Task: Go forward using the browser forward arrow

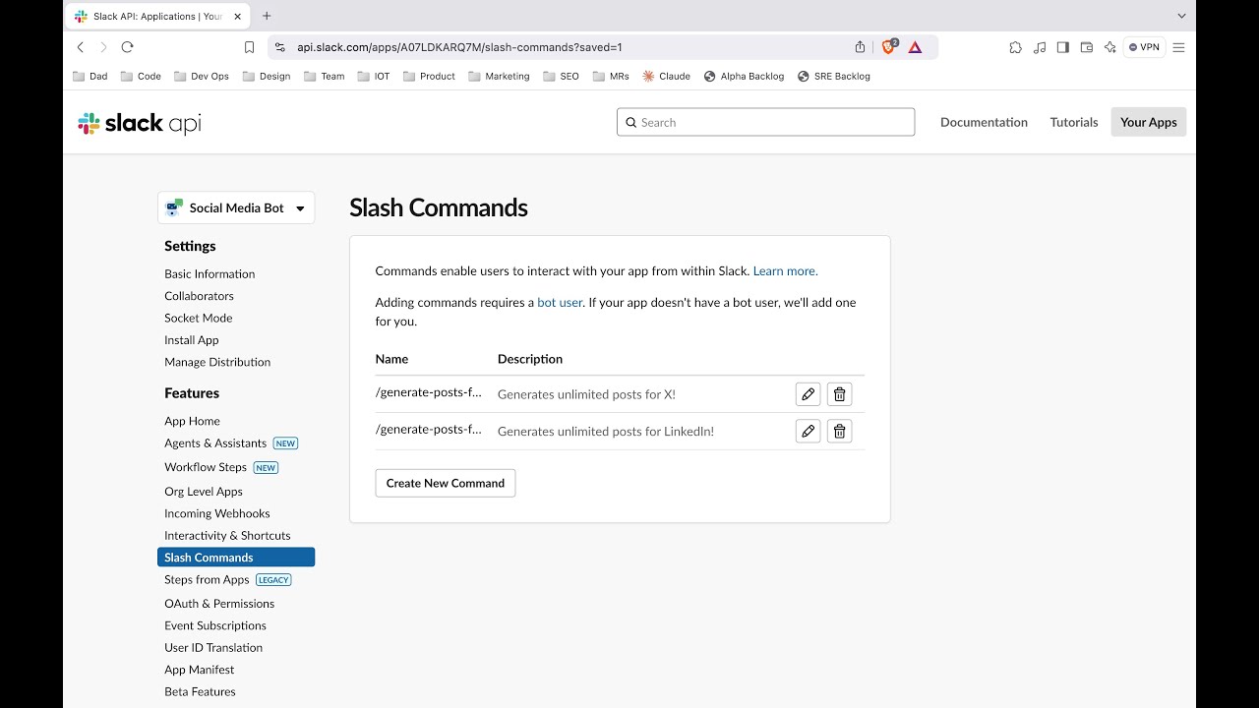Action: click(103, 47)
